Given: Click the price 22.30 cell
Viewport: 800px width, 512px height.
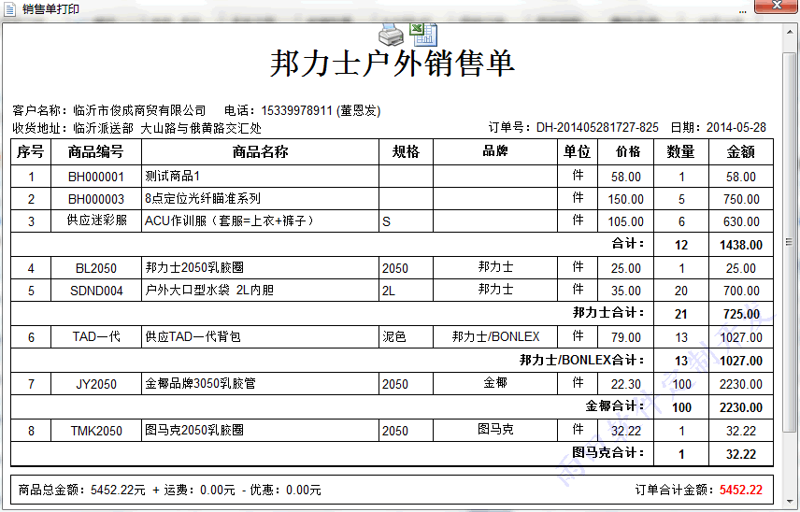Looking at the screenshot, I should pos(626,384).
